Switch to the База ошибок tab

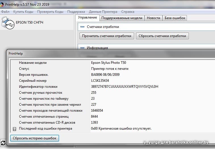pyautogui.click(x=175, y=18)
